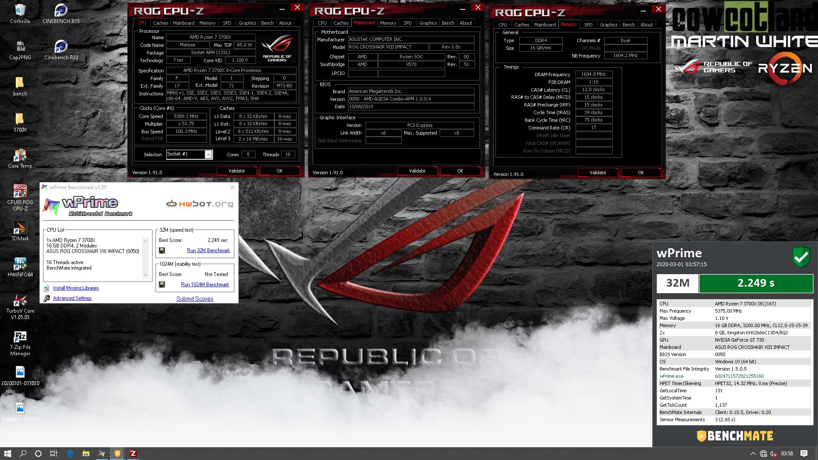Open taskbar search magnifier
This screenshot has height=460, width=818.
23,454
